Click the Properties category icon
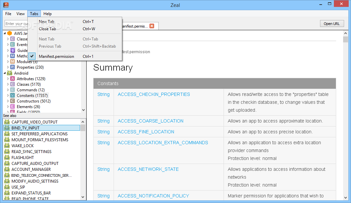Screen dimensions: 351x203 pos(13,67)
